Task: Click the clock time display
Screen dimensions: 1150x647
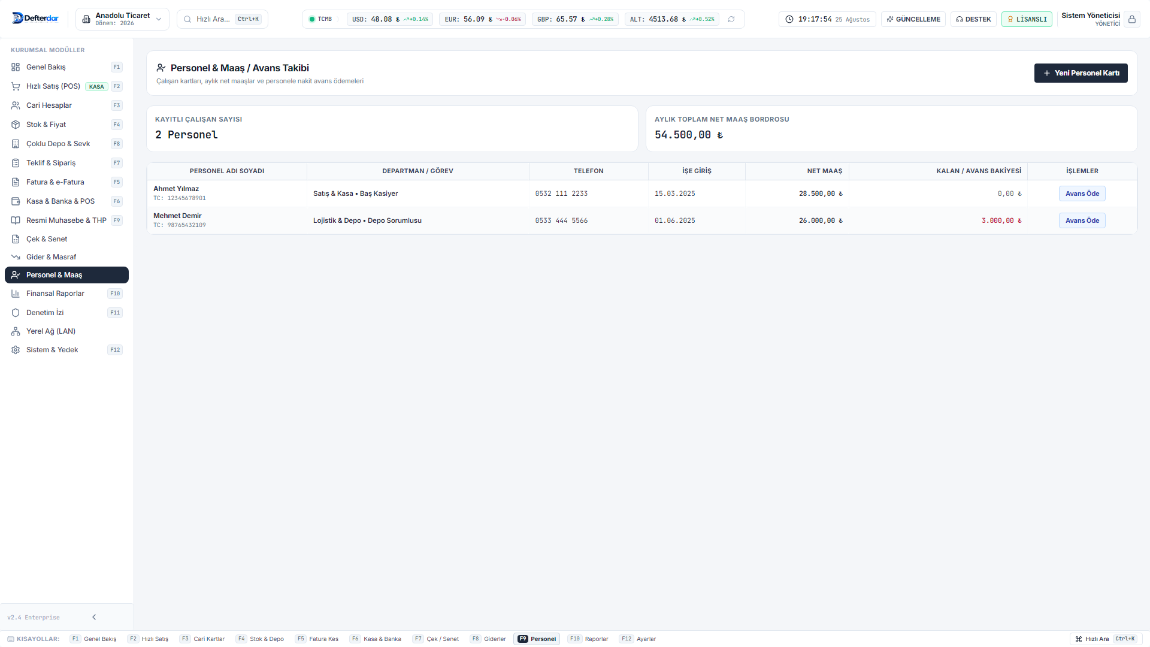Action: coord(827,19)
